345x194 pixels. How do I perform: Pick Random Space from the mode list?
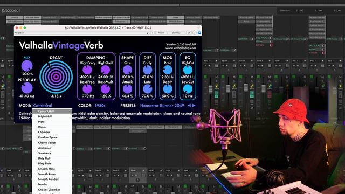(52, 137)
